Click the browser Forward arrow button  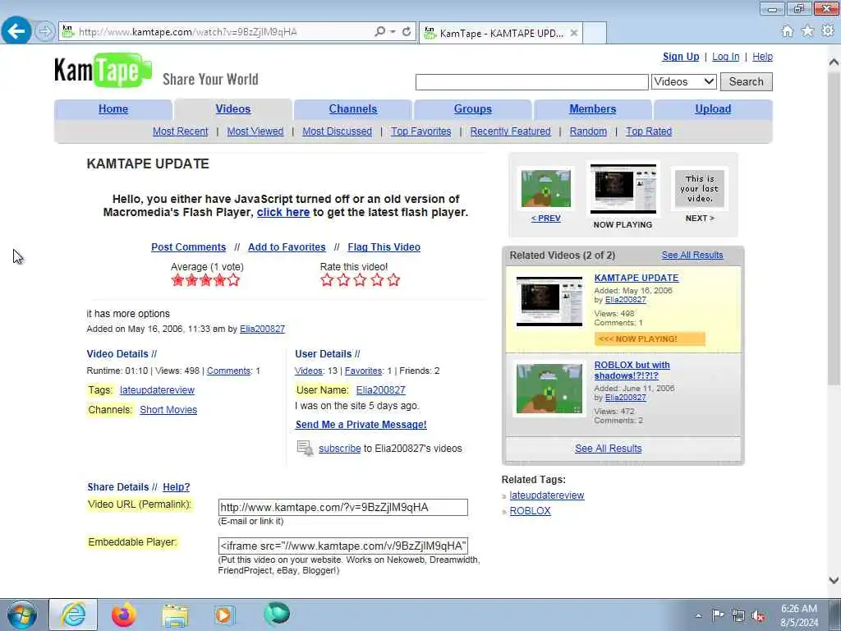(x=44, y=32)
